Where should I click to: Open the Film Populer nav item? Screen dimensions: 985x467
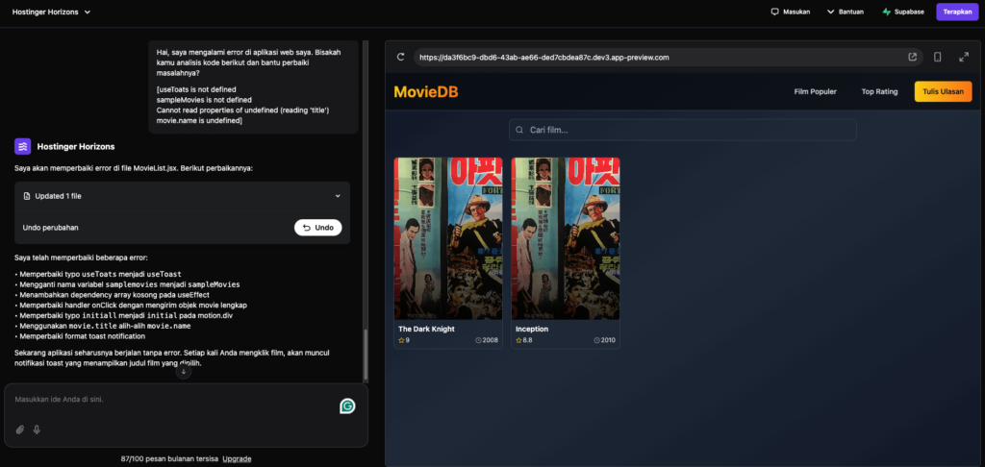[815, 91]
